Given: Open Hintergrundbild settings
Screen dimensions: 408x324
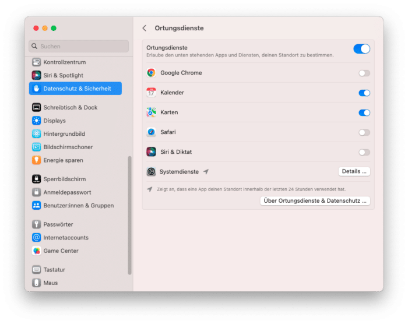Looking at the screenshot, I should (75, 134).
